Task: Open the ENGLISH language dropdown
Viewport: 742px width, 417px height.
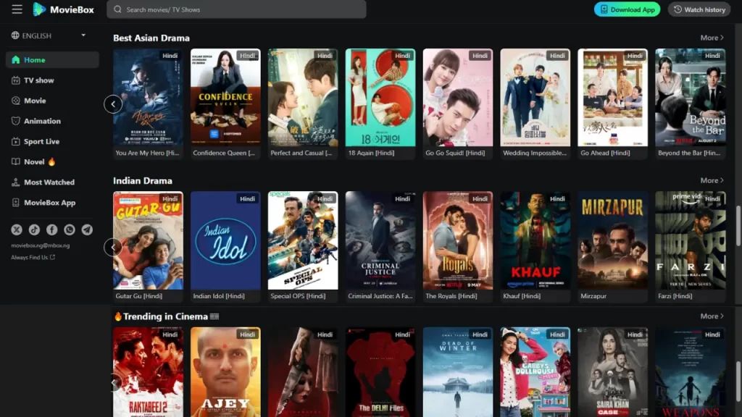Action: [x=49, y=35]
